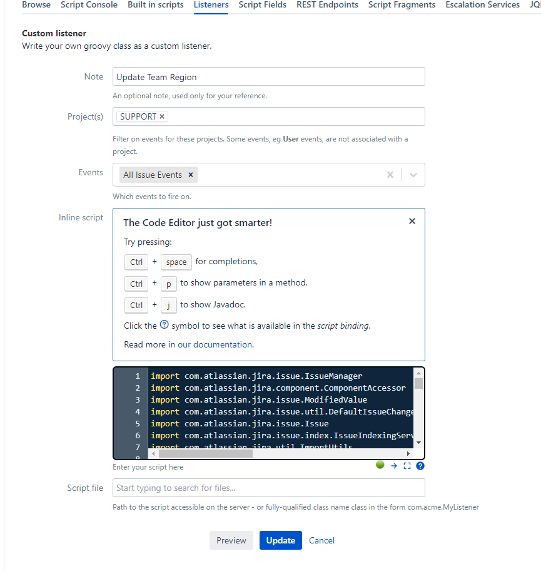The height and width of the screenshot is (571, 541).
Task: Open the our documentation link
Action: tap(214, 344)
